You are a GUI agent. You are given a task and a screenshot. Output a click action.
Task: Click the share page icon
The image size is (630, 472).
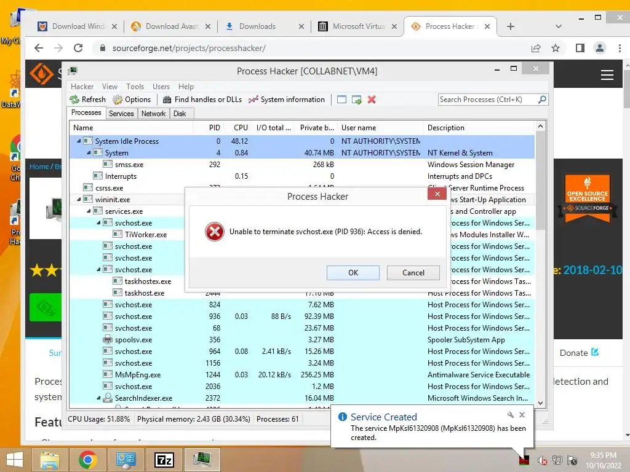536,48
